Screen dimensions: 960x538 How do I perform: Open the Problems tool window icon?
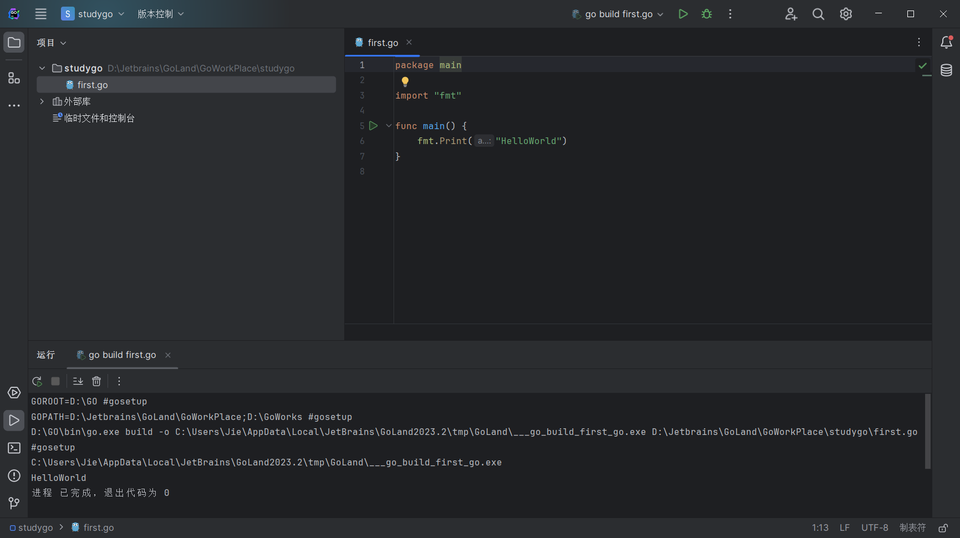pyautogui.click(x=14, y=476)
